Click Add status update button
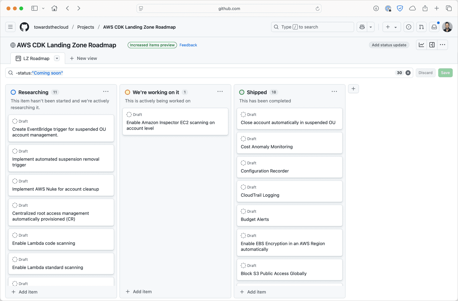The image size is (458, 301). (389, 45)
